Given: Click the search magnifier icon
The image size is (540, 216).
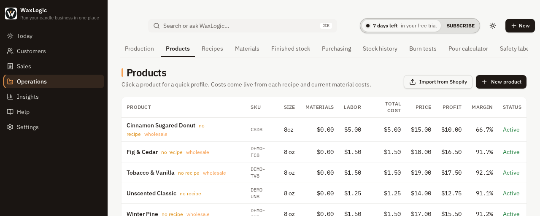Looking at the screenshot, I should 157,26.
